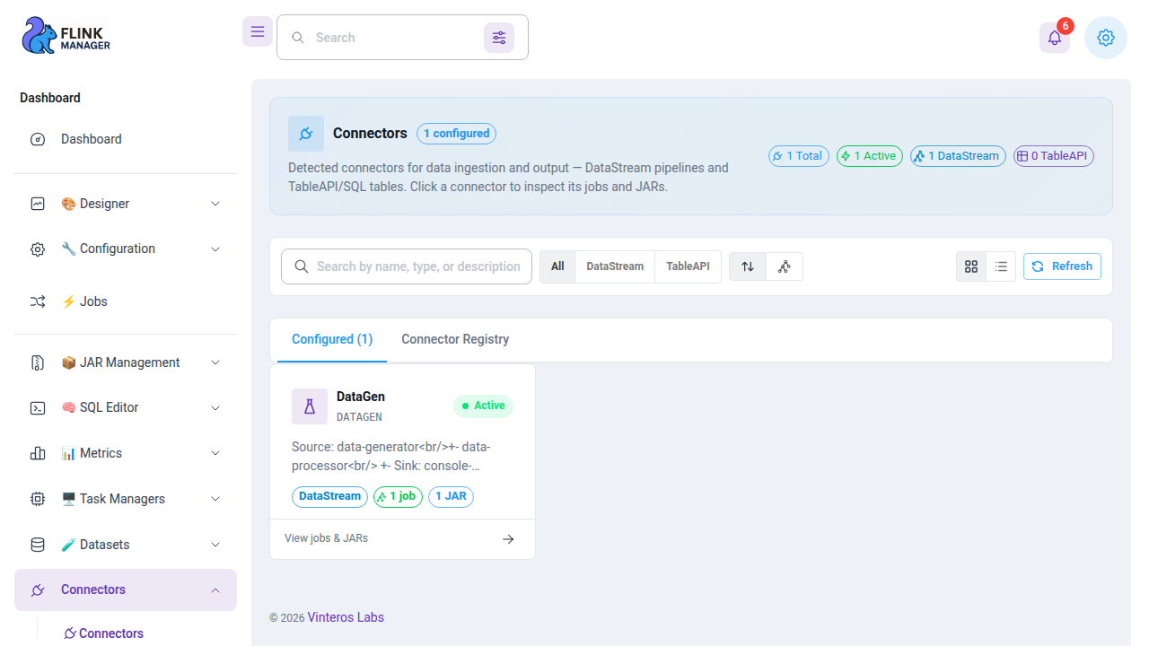The height and width of the screenshot is (646, 1149).
Task: Click the Jobs shuffle icon in sidebar
Action: 38,301
